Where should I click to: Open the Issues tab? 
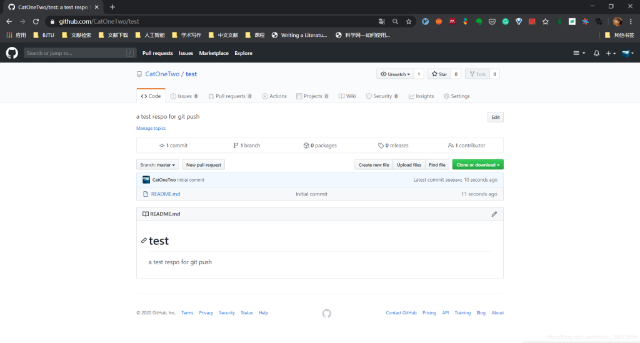pos(184,96)
